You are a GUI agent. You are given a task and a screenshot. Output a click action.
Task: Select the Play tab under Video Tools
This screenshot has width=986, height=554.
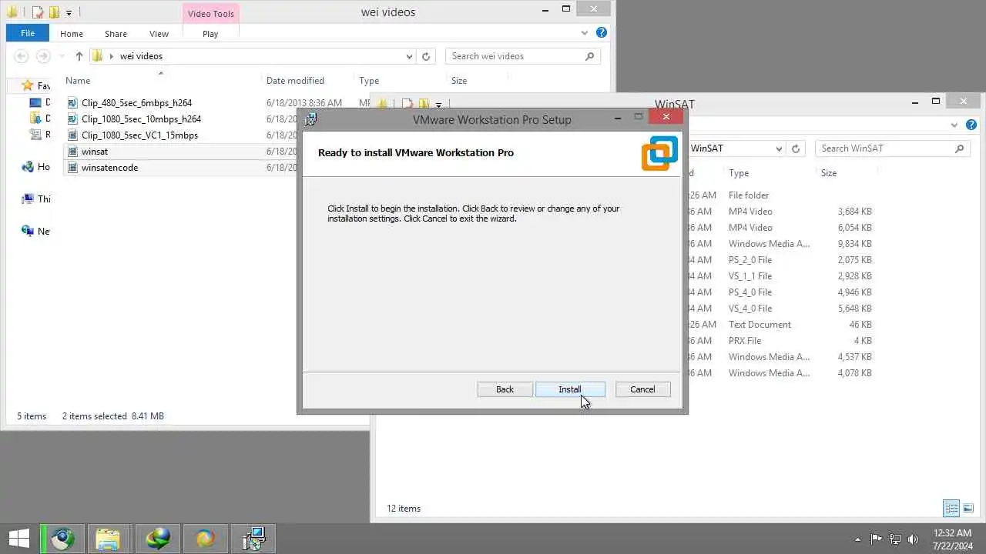[210, 34]
